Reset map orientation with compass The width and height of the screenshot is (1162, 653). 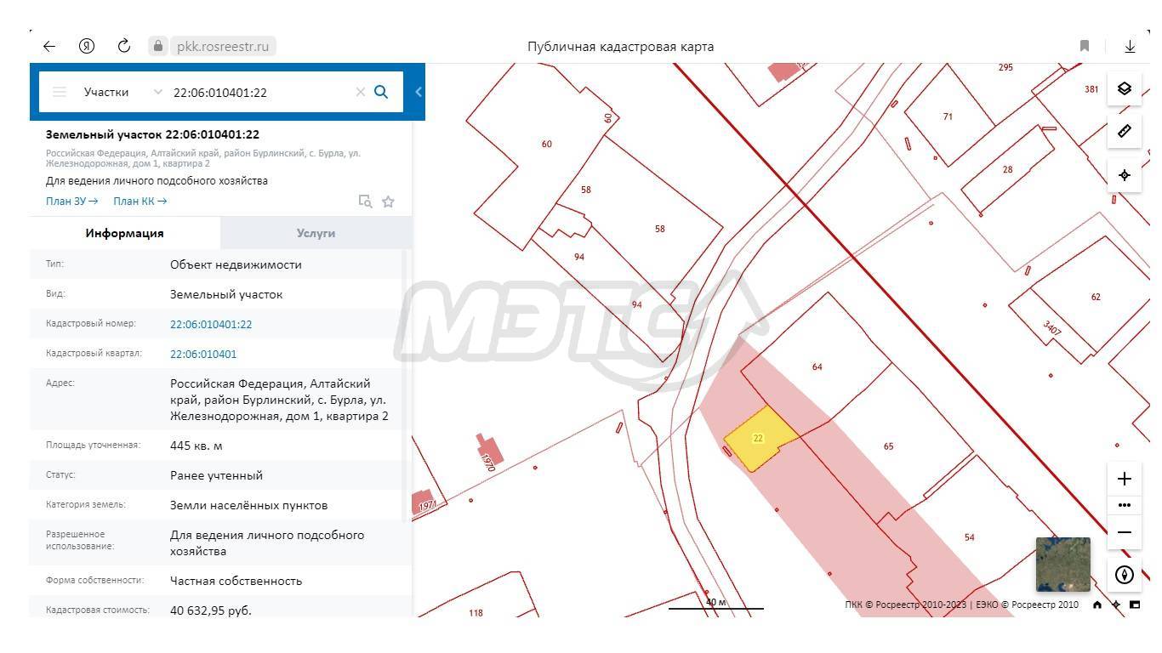(x=1124, y=575)
